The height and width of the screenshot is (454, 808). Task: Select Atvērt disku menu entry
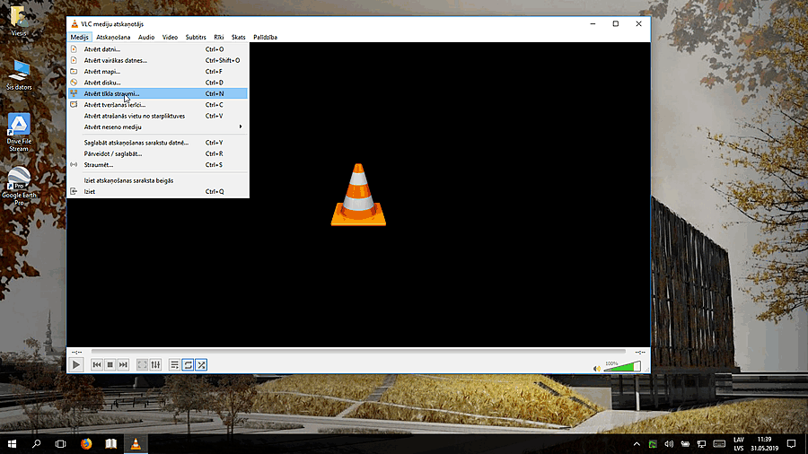tap(158, 83)
